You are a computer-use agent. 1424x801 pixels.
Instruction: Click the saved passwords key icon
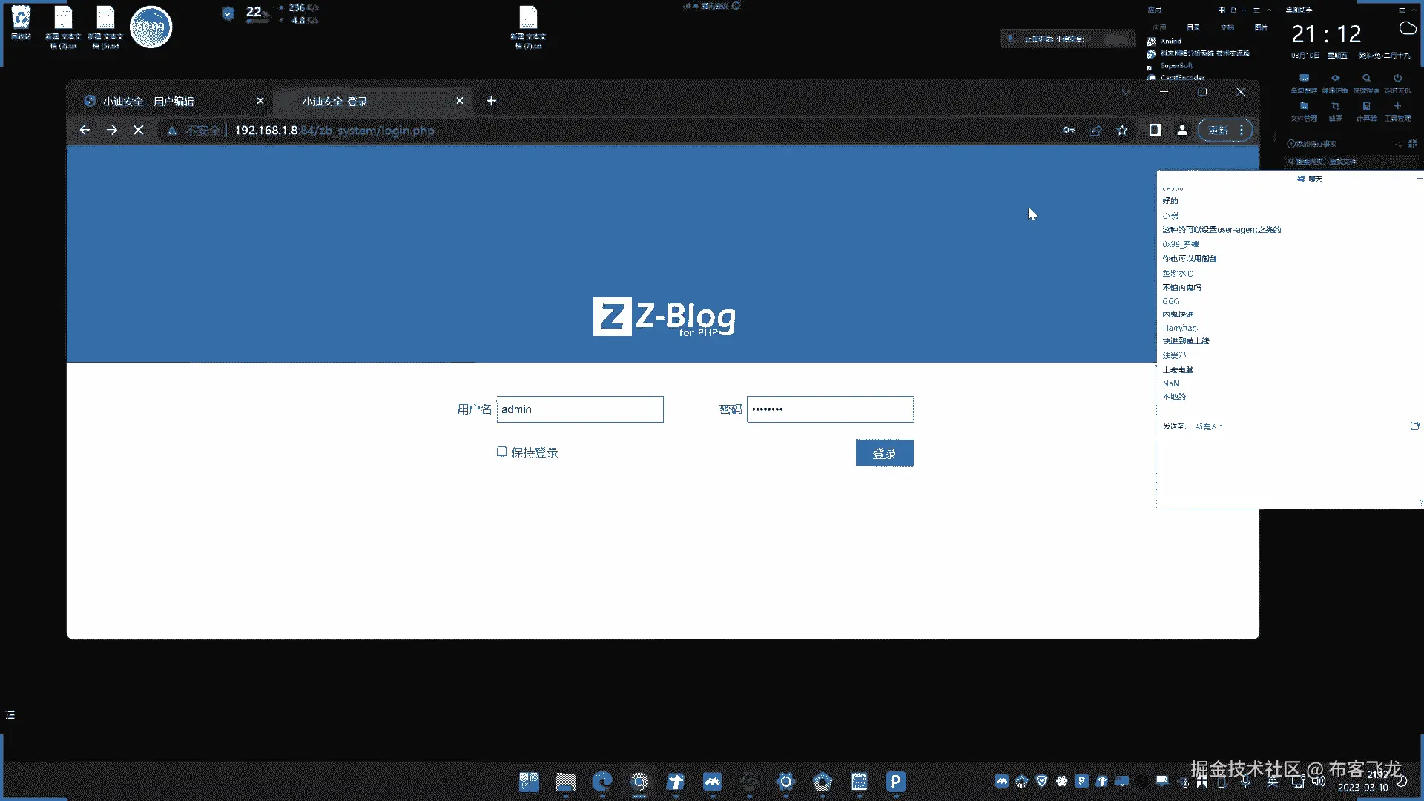(x=1068, y=131)
